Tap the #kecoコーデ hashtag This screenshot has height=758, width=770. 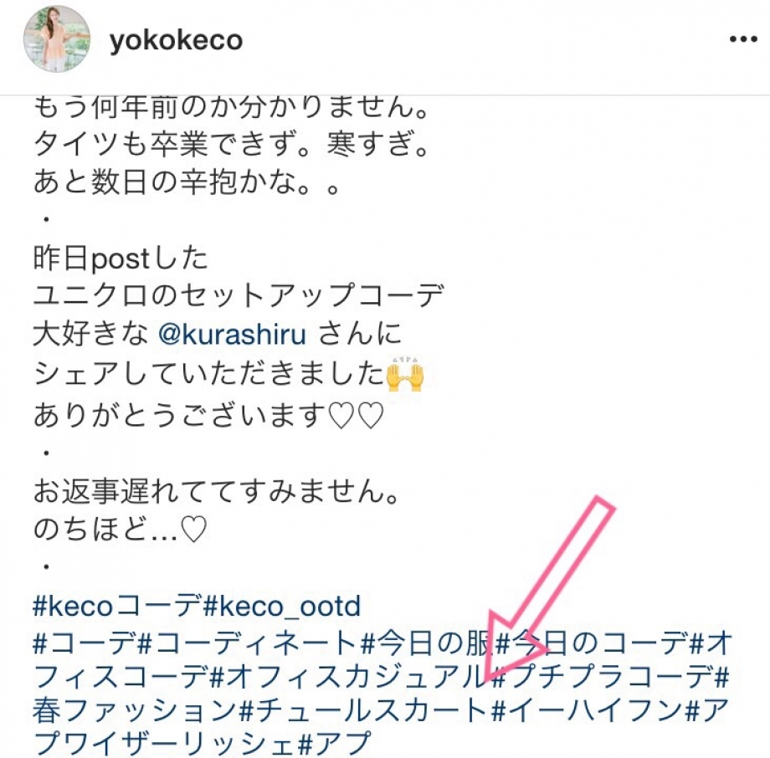117,607
